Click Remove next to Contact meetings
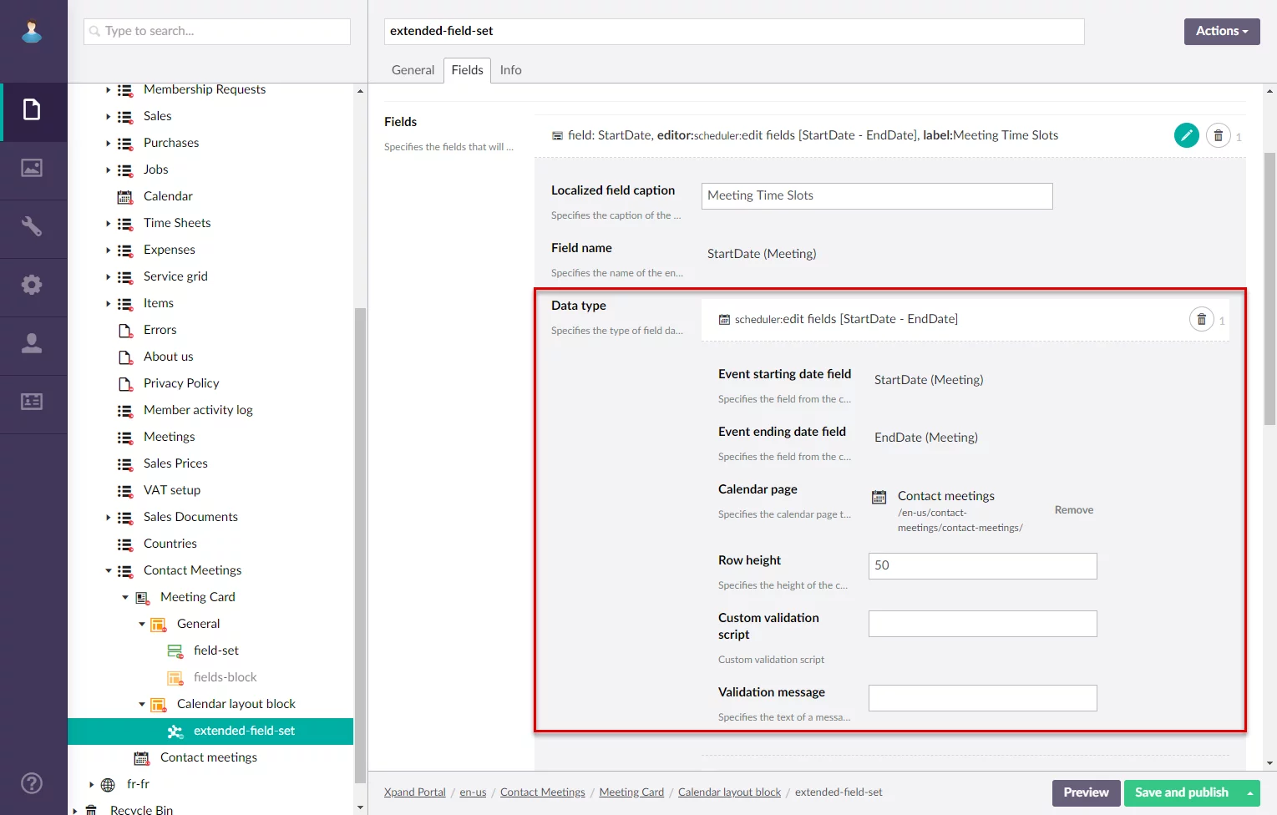Viewport: 1277px width, 815px height. pos(1073,510)
